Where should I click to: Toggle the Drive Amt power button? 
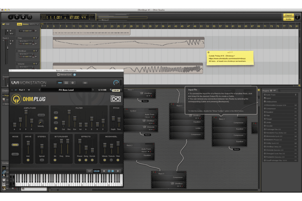click(x=28, y=160)
